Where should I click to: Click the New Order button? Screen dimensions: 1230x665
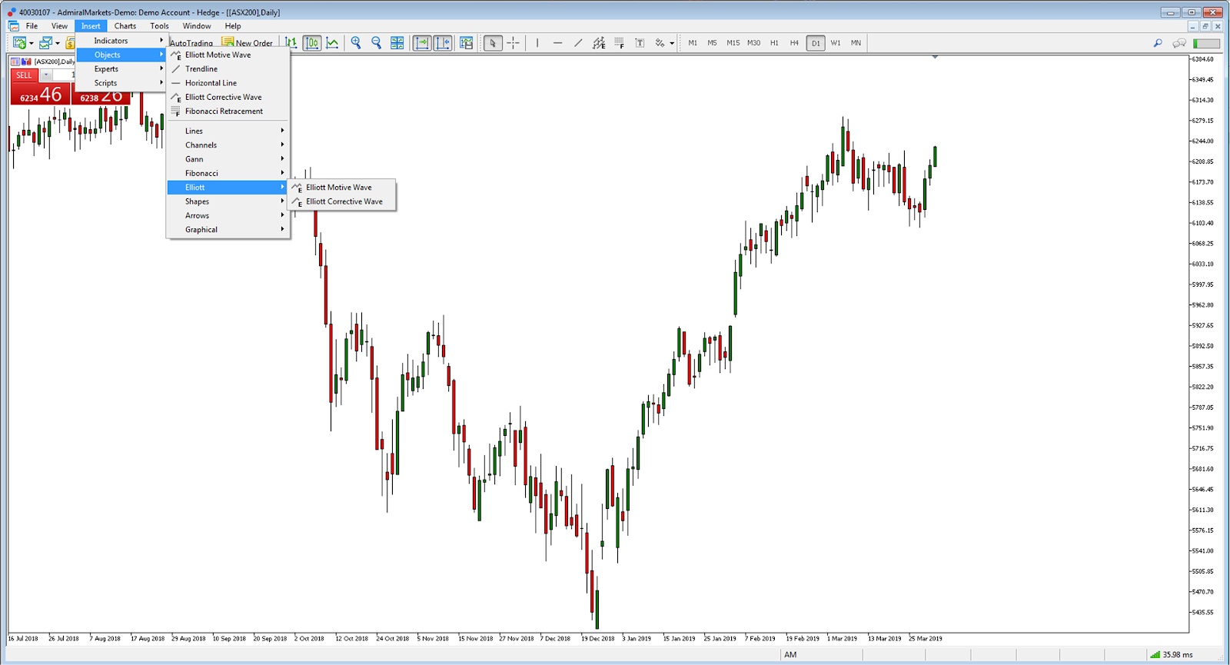click(247, 43)
